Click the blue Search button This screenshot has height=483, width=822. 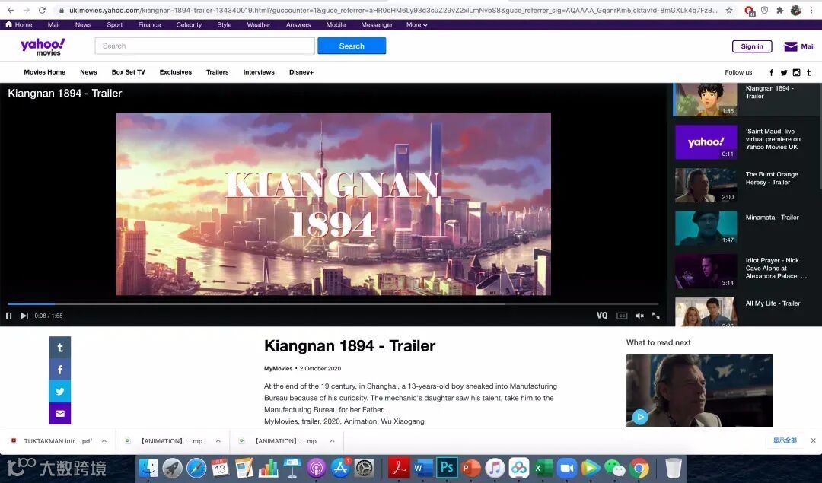(x=352, y=46)
